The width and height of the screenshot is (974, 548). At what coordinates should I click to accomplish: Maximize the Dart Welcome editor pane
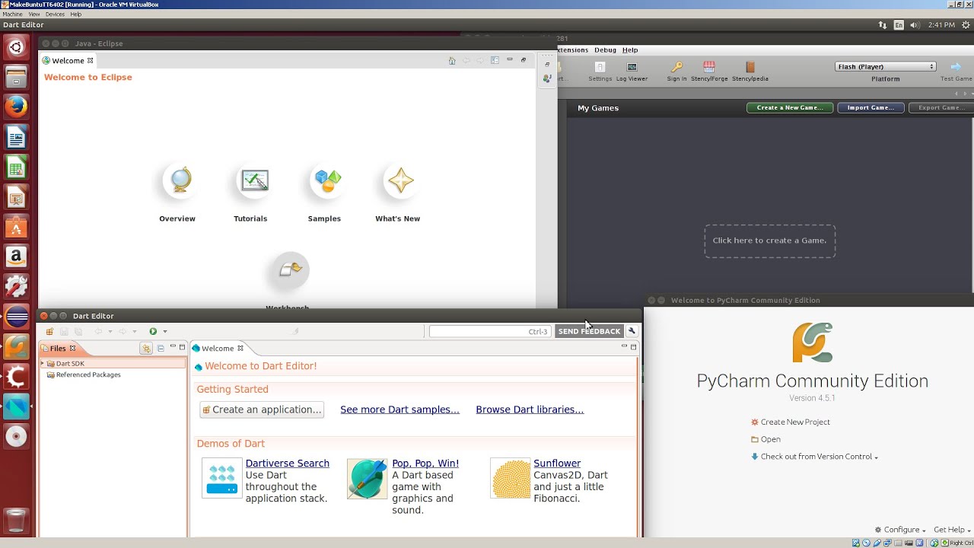633,346
